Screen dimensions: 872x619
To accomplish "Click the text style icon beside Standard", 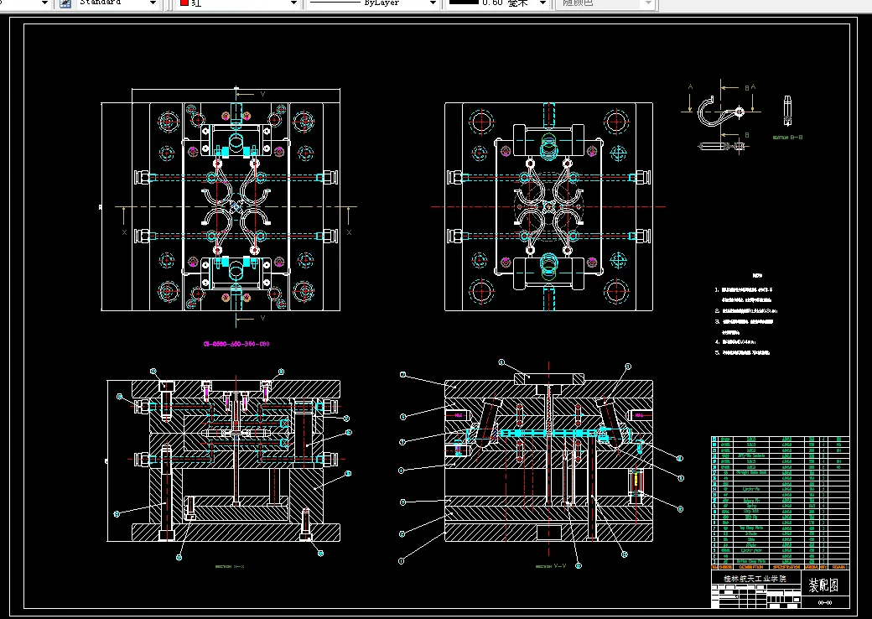I will click(65, 3).
